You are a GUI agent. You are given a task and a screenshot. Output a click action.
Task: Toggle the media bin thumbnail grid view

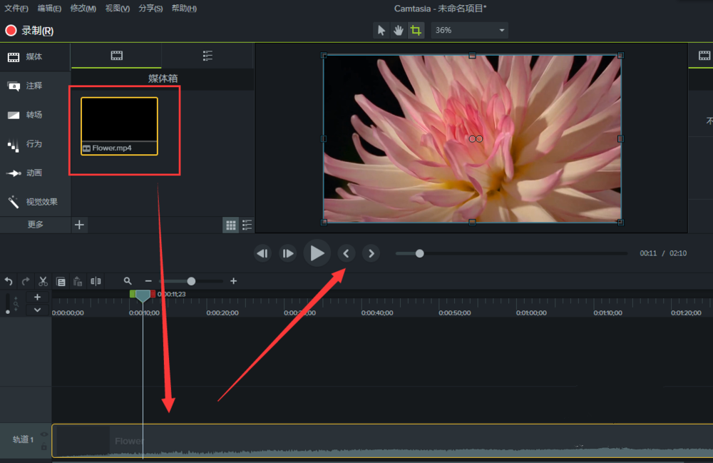(230, 225)
